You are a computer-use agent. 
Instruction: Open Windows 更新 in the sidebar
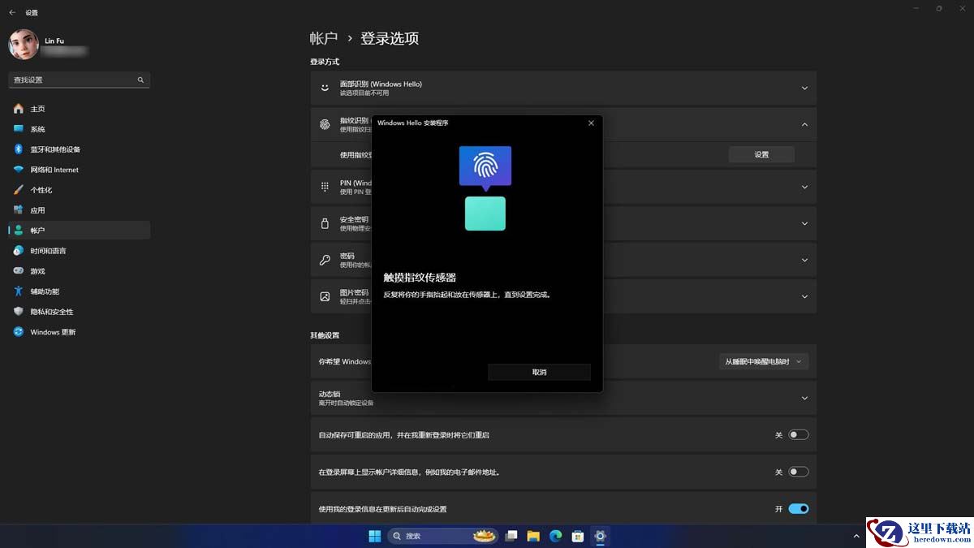point(80,332)
